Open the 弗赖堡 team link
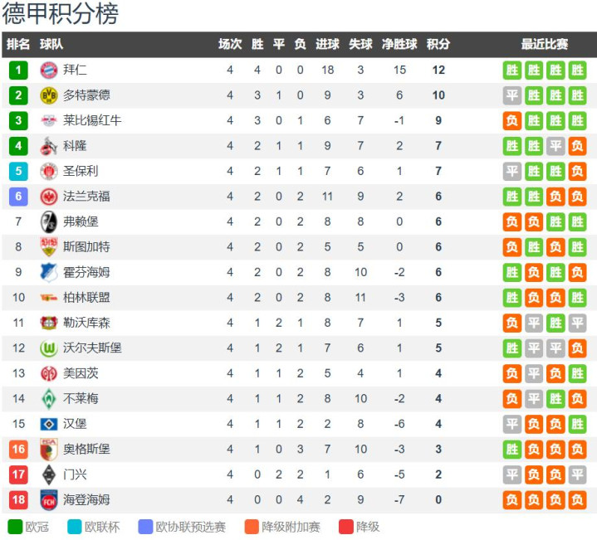The width and height of the screenshot is (597, 540). click(81, 221)
